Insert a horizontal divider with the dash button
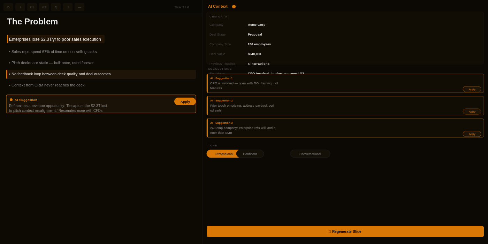The height and width of the screenshot is (244, 488). point(79,7)
